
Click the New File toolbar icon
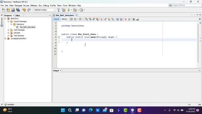coord(3,10)
